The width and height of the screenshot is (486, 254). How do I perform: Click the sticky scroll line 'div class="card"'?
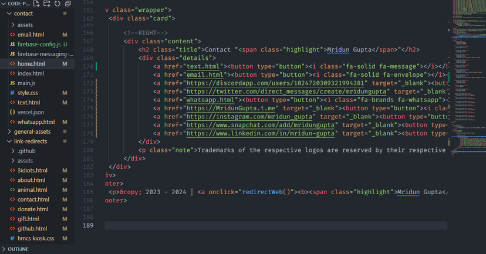142,18
